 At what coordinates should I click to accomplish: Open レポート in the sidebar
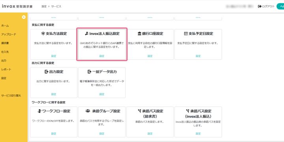coord(6,69)
